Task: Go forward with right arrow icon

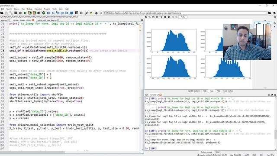Action: [x=101, y=13]
